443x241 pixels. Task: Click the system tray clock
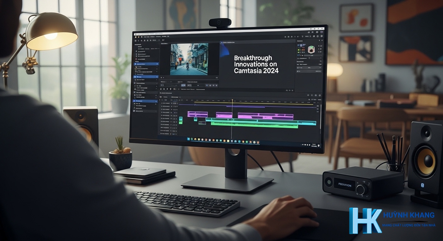tap(314, 145)
